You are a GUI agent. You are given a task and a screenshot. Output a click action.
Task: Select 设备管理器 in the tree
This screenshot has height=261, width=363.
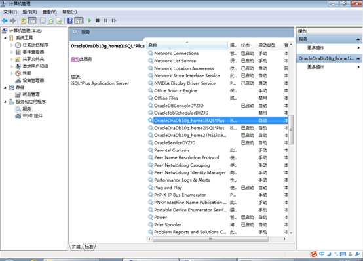coord(33,81)
